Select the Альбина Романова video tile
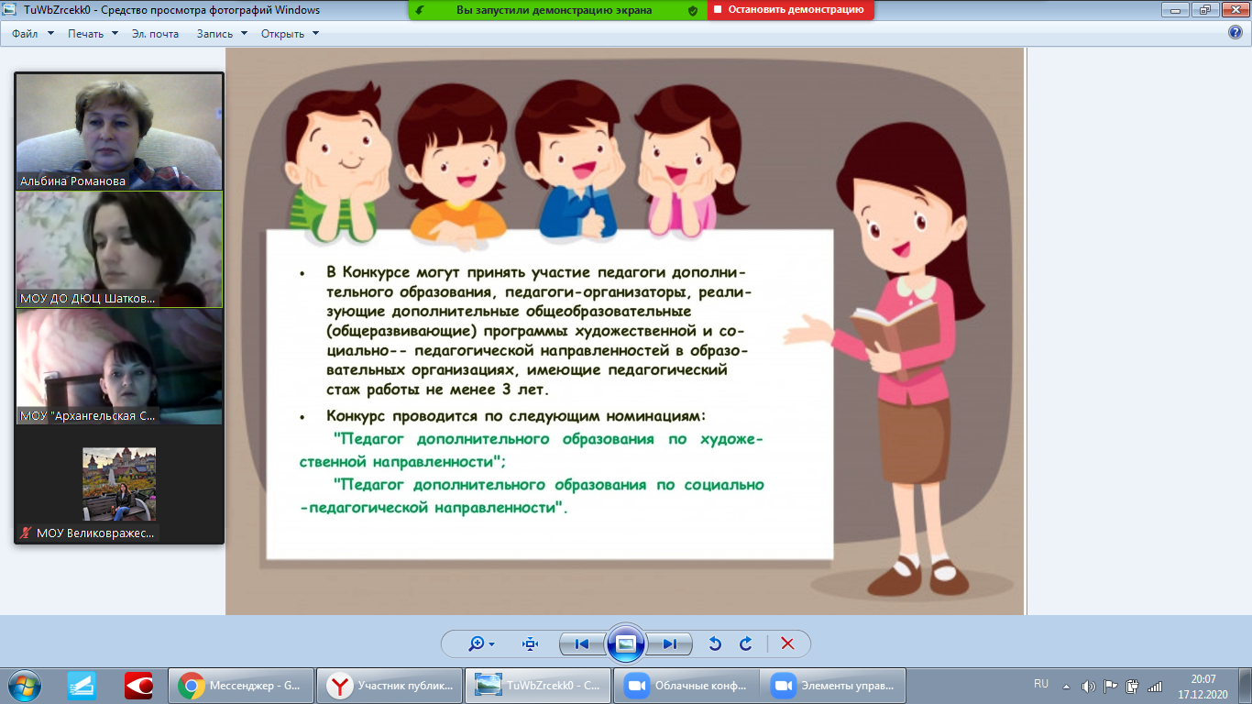Viewport: 1252px width, 704px height. [x=119, y=132]
